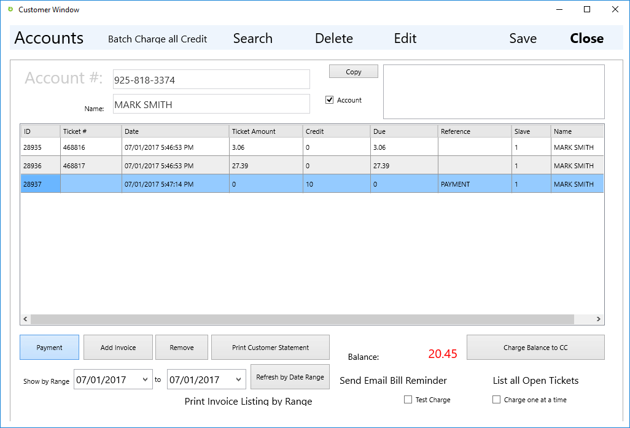The width and height of the screenshot is (630, 428).
Task: Select the ID 28937 cell
Action: [41, 184]
